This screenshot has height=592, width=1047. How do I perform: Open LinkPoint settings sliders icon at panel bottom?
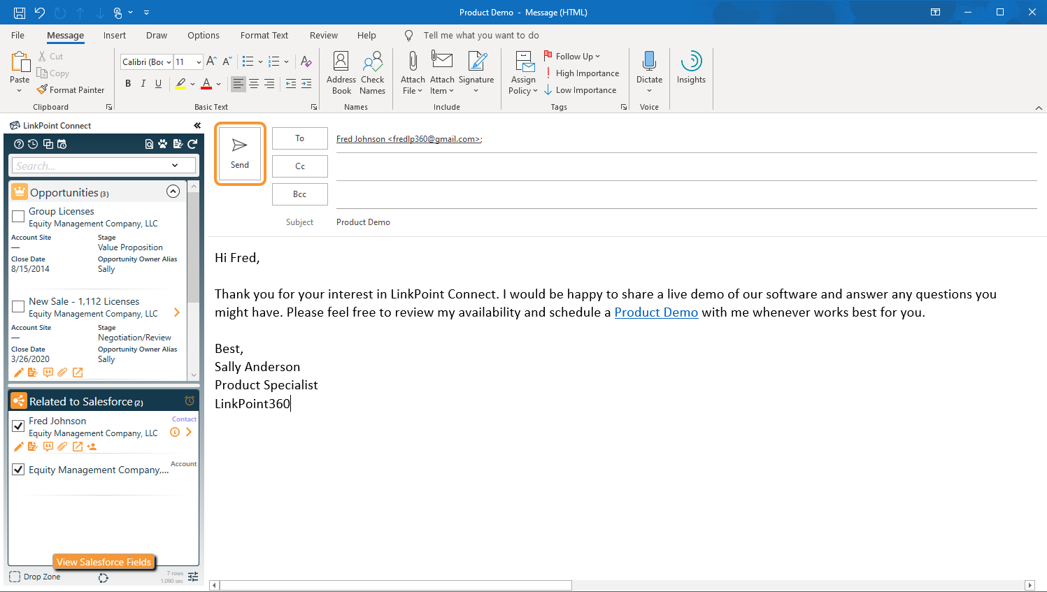click(x=193, y=577)
